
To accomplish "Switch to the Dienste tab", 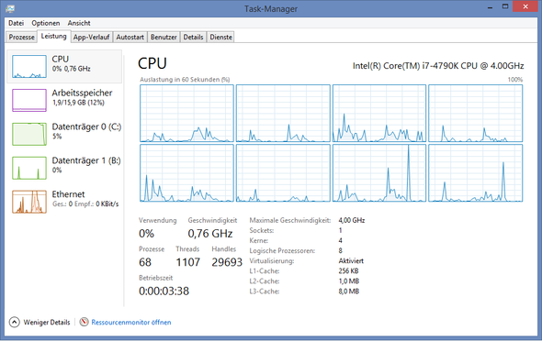I will tap(220, 37).
